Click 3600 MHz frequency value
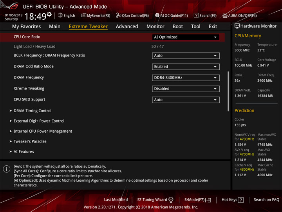This screenshot has width=282, height=212. 242,50
